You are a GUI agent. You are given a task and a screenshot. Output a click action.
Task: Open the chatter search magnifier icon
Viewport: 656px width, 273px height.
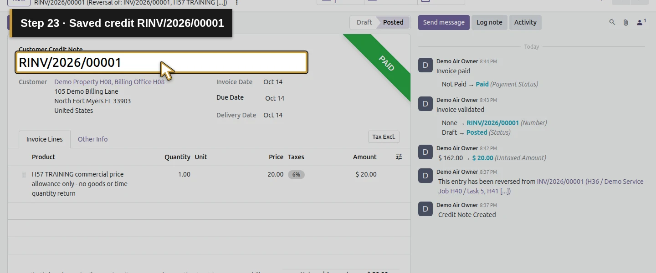click(x=612, y=22)
